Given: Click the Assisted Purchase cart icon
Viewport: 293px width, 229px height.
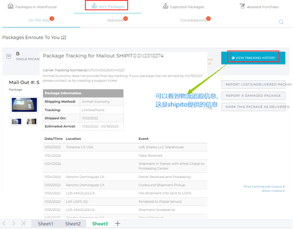Looking at the screenshot, I should point(242,6).
